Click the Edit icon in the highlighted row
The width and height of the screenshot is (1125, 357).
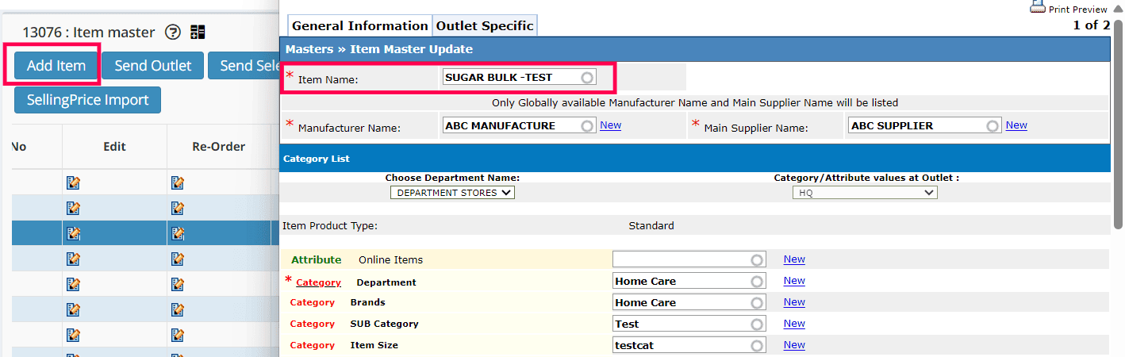[x=74, y=233]
